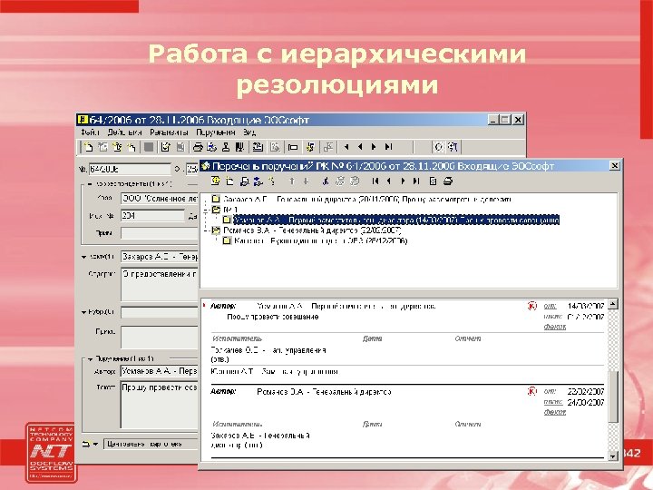653x490 pixels.
Task: Click the Текст field Прошу провести
Action: point(159,404)
